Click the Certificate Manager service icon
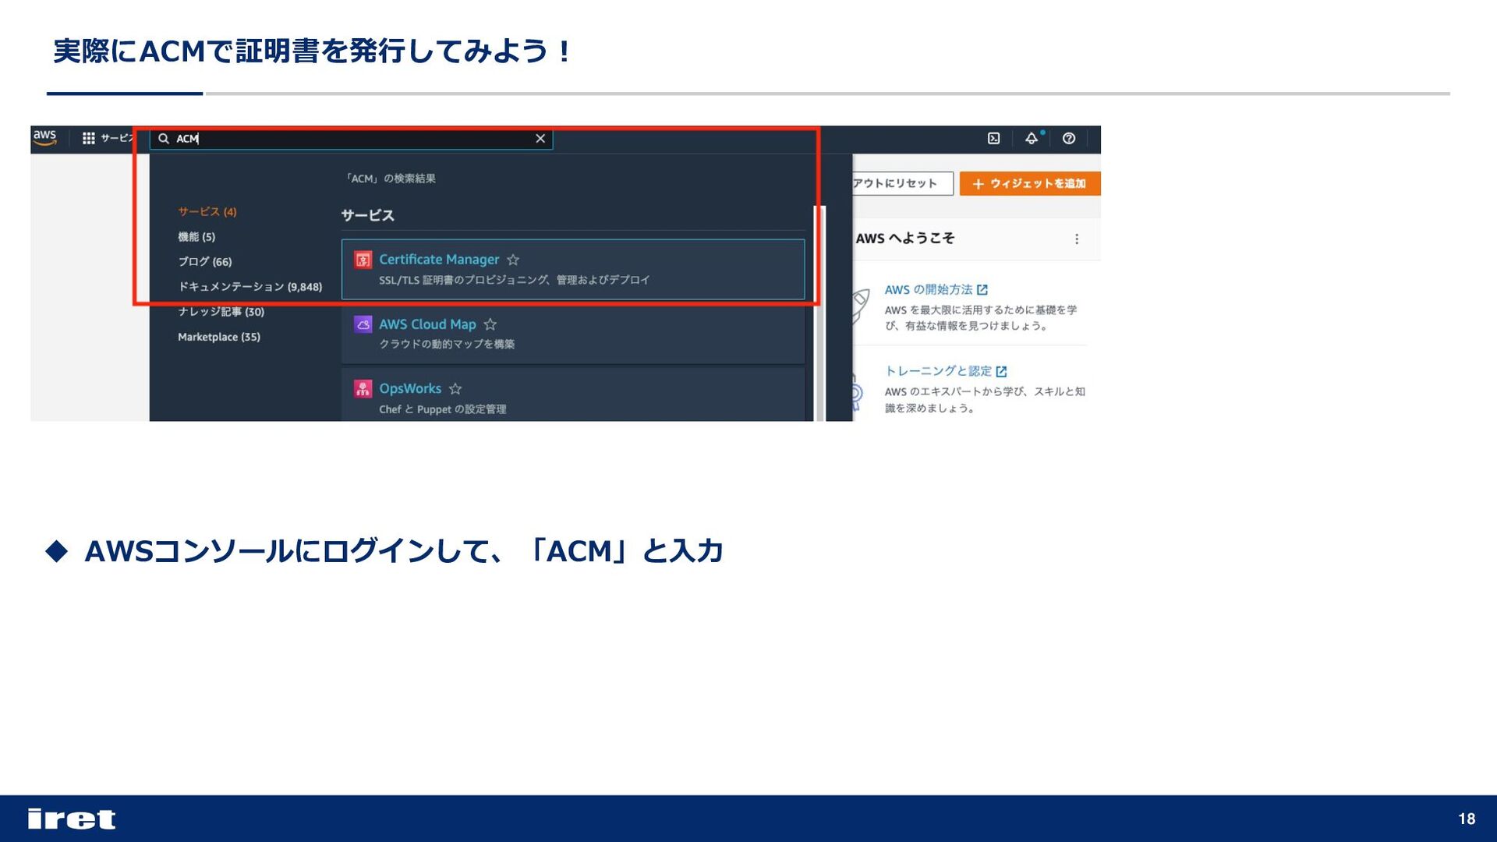The image size is (1497, 842). [x=363, y=260]
